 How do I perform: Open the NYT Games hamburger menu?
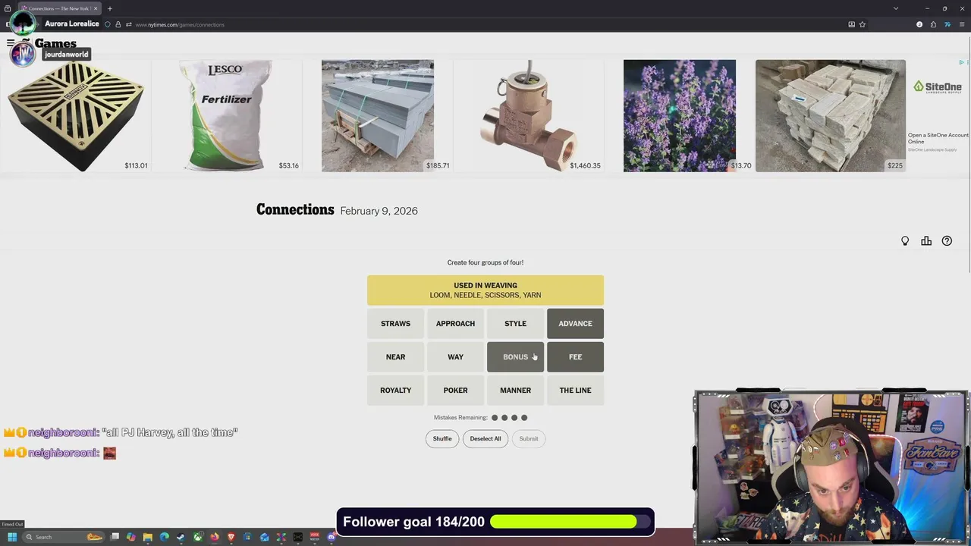tap(11, 43)
